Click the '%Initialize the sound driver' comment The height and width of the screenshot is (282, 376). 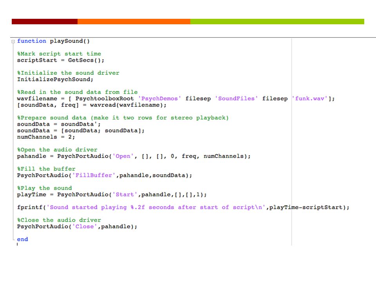tap(68, 73)
